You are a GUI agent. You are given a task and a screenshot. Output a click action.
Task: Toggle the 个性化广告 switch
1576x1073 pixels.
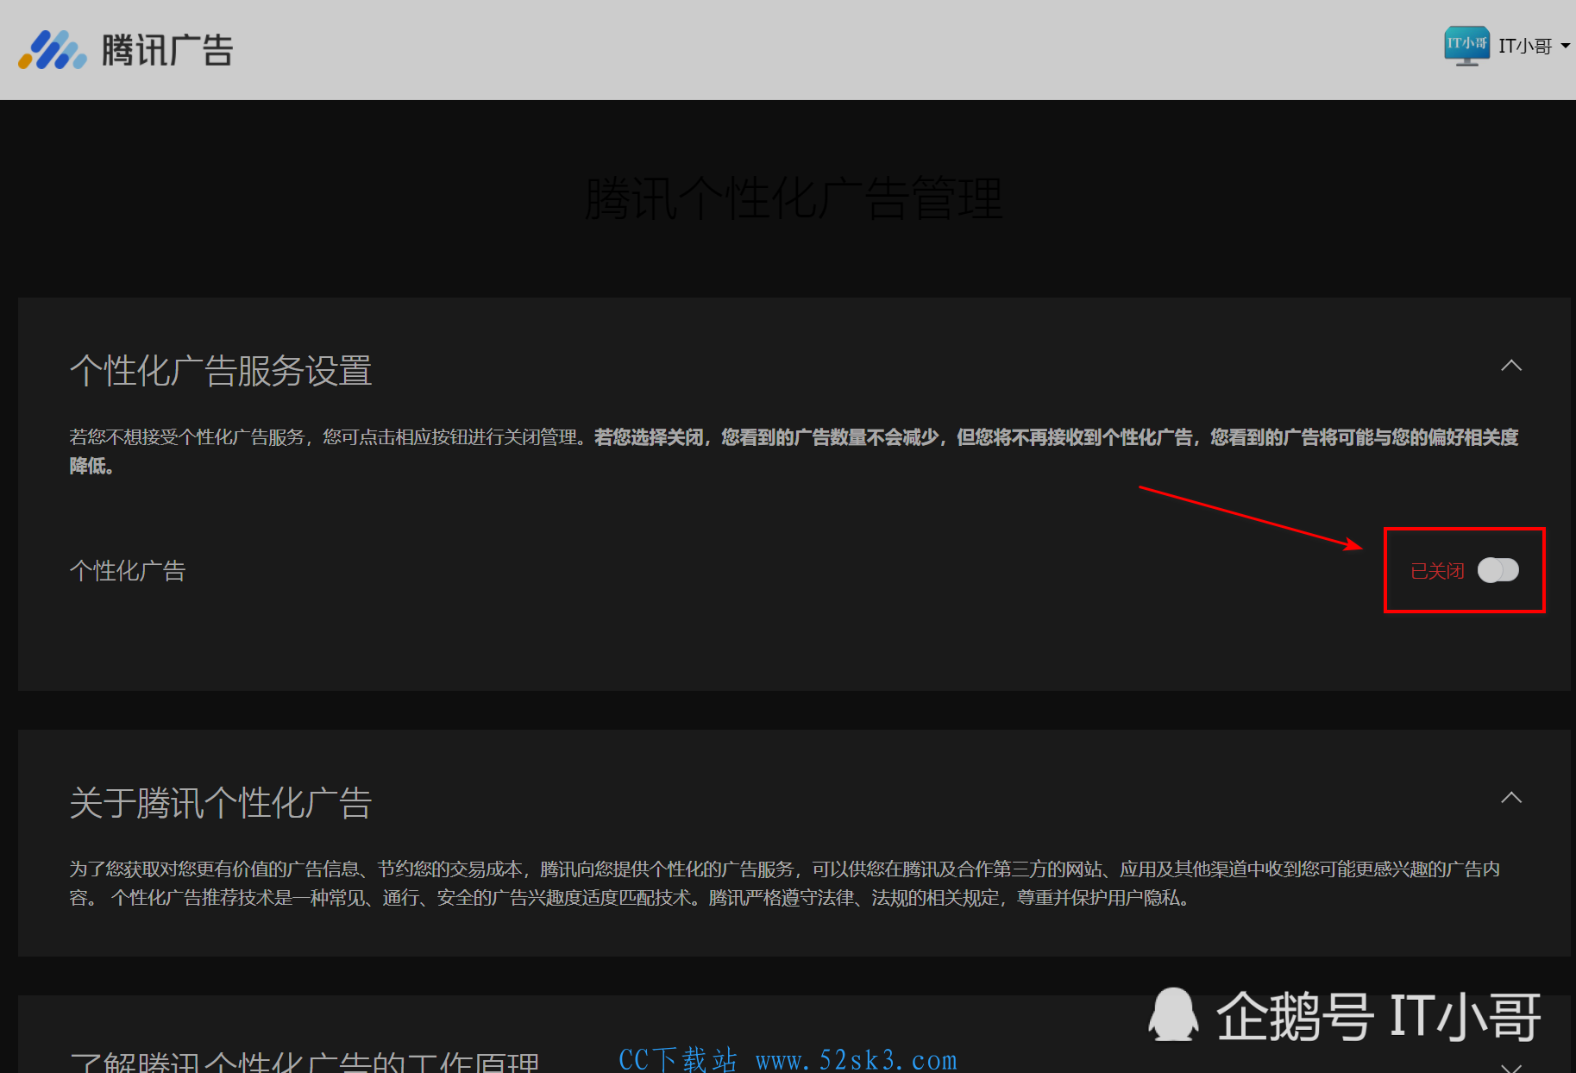(x=1498, y=570)
